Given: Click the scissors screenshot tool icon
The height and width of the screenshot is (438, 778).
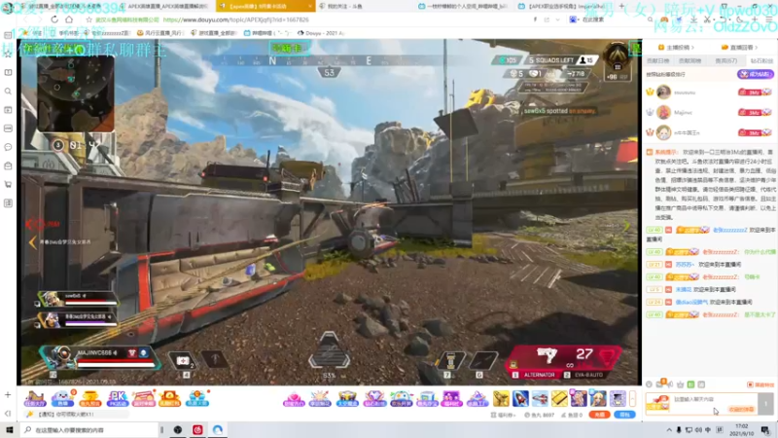Looking at the screenshot, I should pos(707,19).
